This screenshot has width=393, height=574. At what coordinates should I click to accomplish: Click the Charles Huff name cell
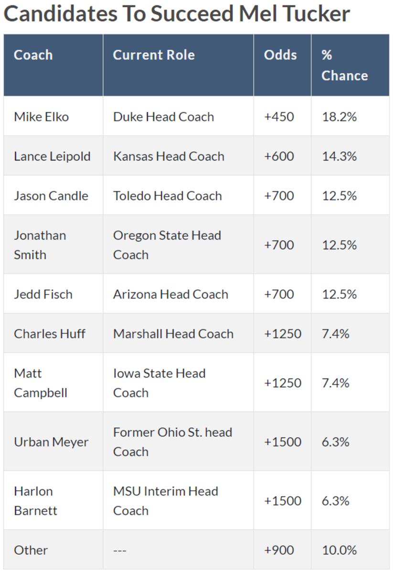(50, 333)
